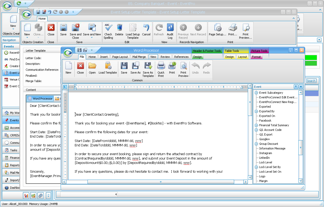Click the Search button in main window

coord(311,81)
